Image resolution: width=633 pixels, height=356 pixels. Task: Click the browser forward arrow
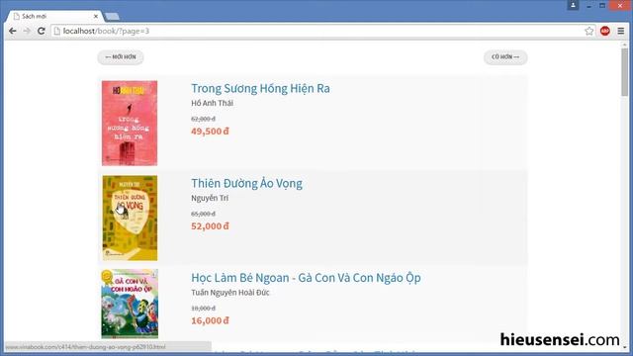27,31
